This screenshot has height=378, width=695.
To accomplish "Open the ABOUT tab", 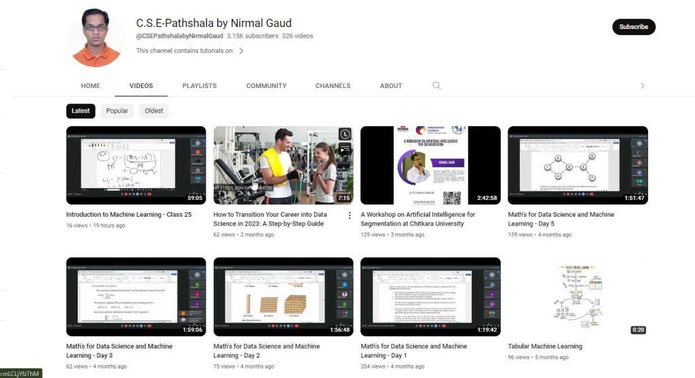I will (x=391, y=86).
